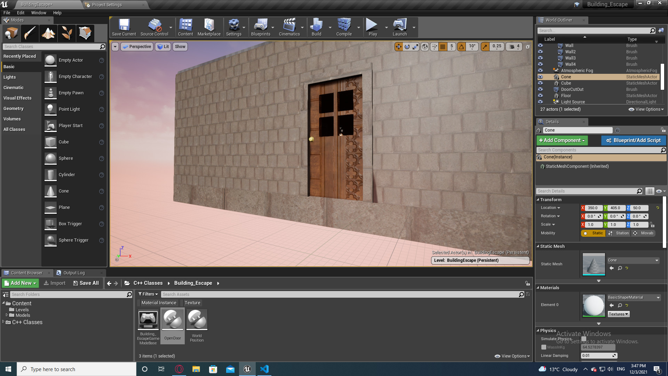Click Save All in the Content Browser
Screen dimensions: 668x376
[x=86, y=283]
